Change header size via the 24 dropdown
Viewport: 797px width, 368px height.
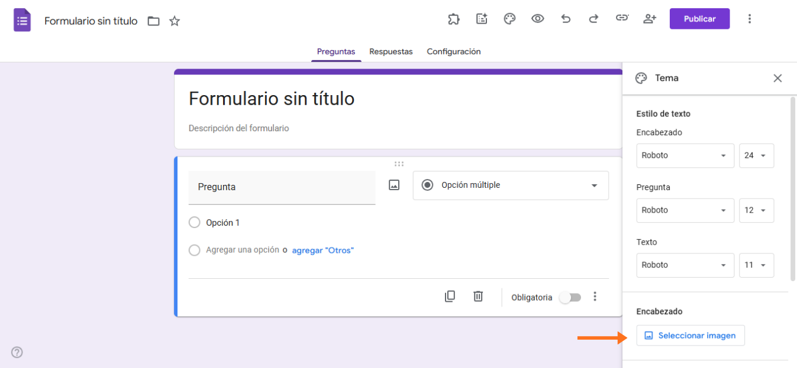point(756,155)
